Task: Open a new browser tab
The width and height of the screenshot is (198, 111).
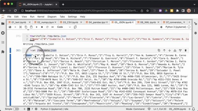Action: [x=63, y=4]
